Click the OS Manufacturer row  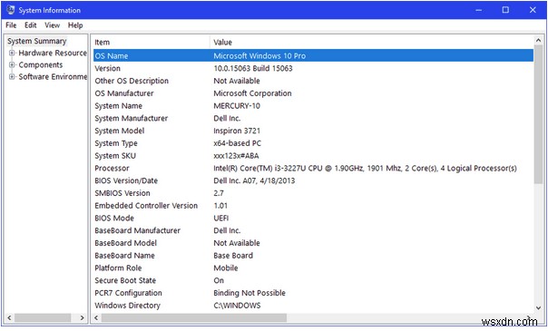pos(313,93)
